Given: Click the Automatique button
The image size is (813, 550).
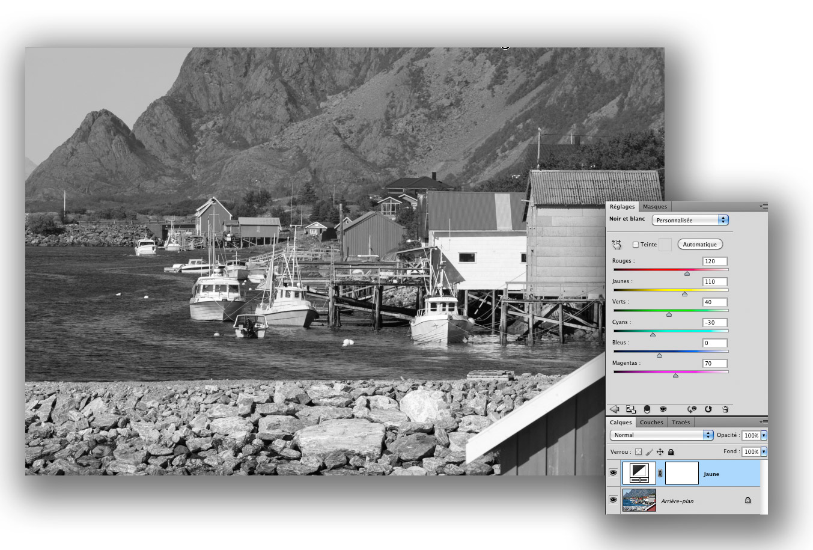Looking at the screenshot, I should pos(699,245).
